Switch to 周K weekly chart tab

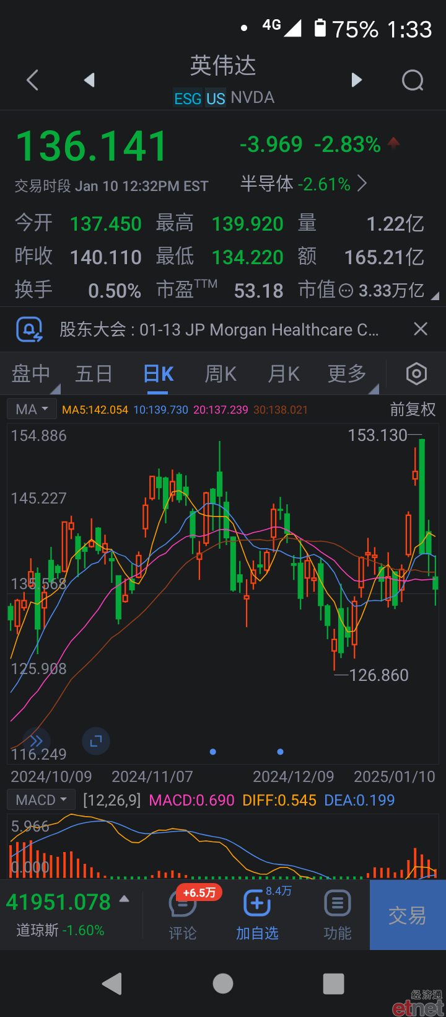tap(221, 374)
